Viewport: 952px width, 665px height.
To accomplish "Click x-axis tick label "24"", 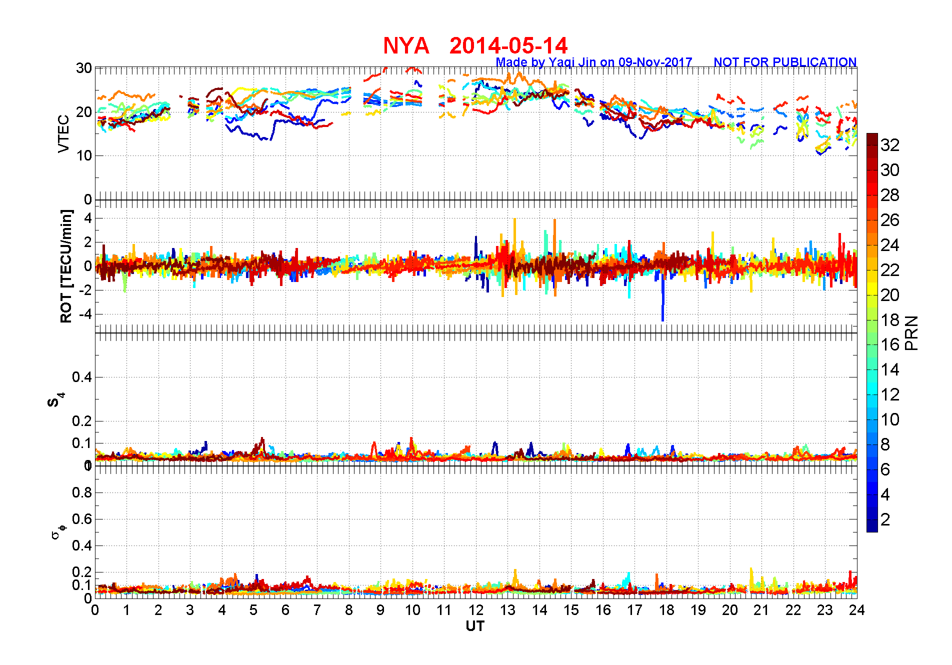I will tap(857, 610).
